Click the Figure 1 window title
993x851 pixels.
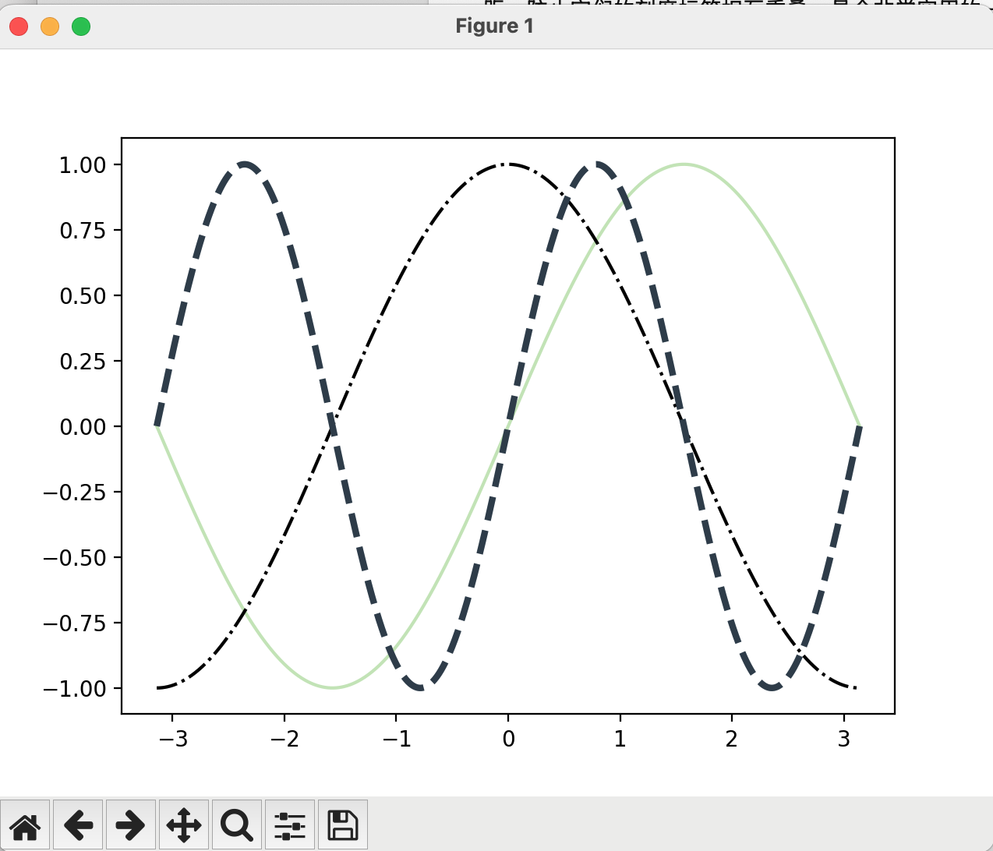(x=495, y=26)
